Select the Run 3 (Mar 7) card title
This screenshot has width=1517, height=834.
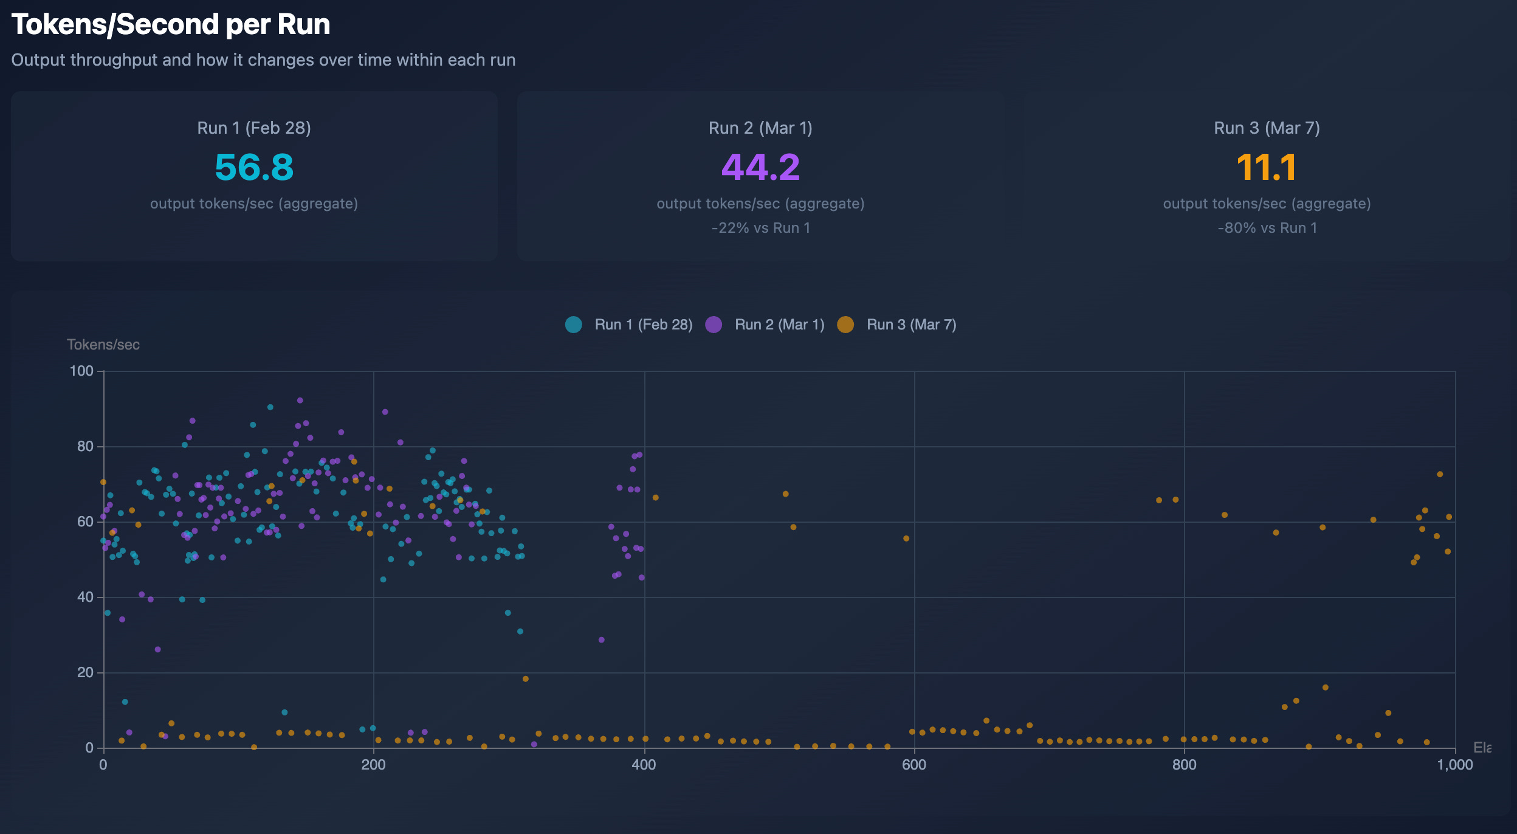coord(1267,128)
